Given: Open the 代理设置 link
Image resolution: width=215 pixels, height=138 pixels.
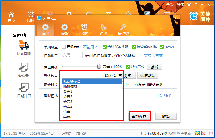Looking at the screenshot, I should pos(165,95).
